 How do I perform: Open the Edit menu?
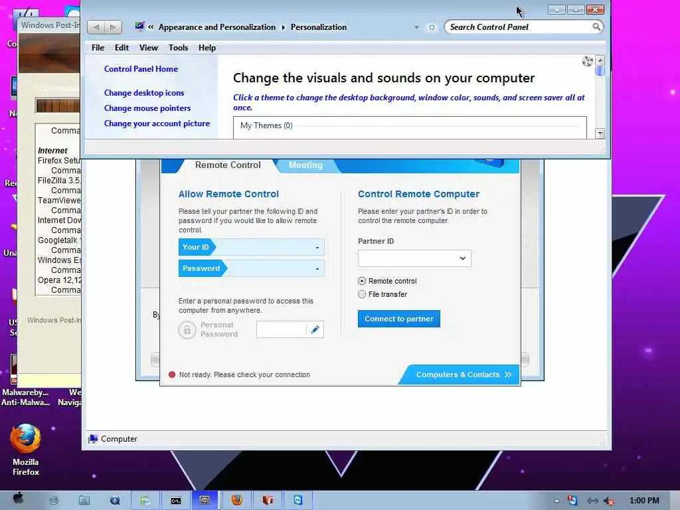(x=122, y=48)
